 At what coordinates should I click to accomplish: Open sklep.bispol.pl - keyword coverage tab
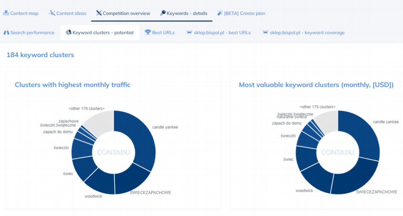coord(307,33)
